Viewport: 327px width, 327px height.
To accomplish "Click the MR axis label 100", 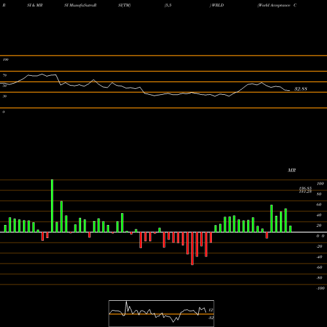I will click(320, 184).
